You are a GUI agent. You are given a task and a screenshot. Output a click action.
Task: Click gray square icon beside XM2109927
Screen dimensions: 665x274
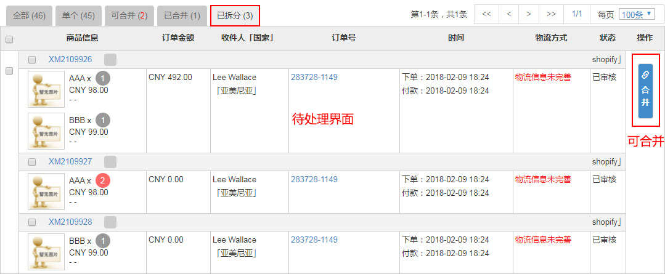click(110, 162)
